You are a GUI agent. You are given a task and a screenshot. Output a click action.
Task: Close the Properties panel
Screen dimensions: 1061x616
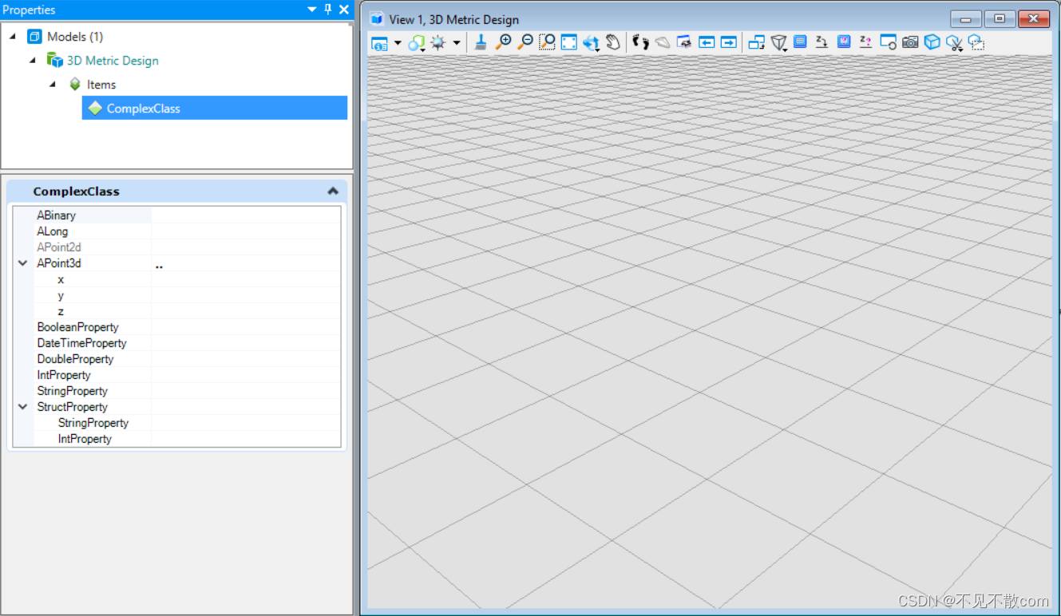344,10
